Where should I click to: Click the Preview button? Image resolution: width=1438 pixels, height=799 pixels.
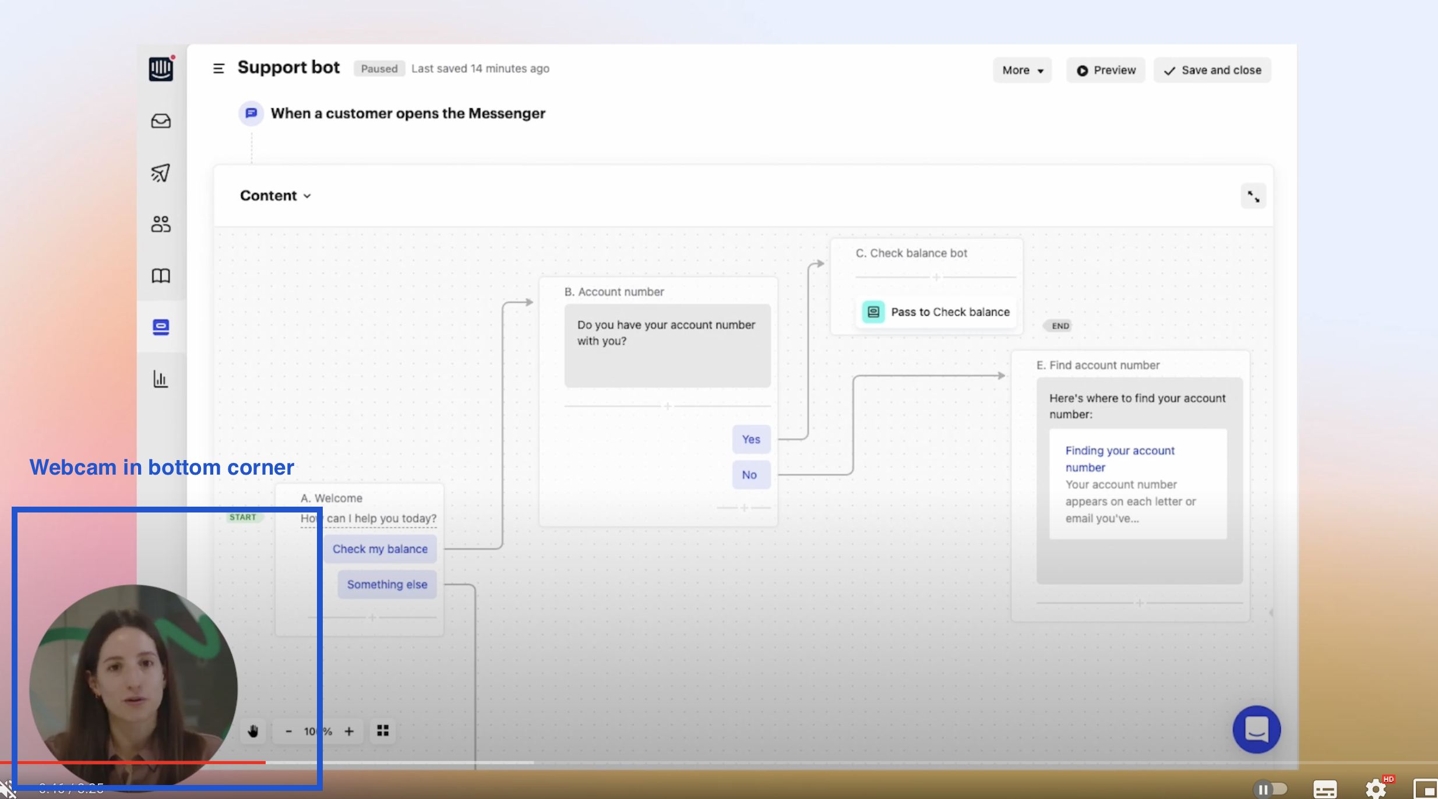[1105, 70]
